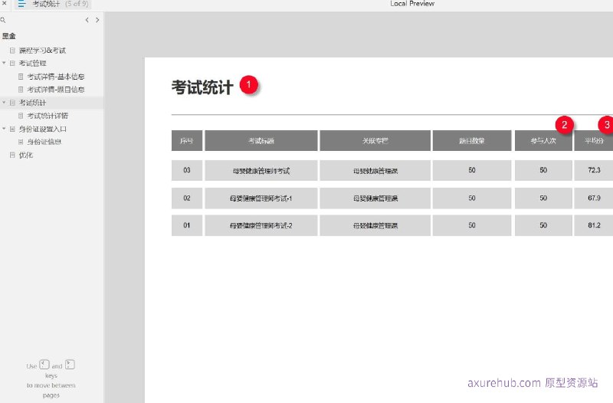Click the 黑金 project name

coord(8,36)
